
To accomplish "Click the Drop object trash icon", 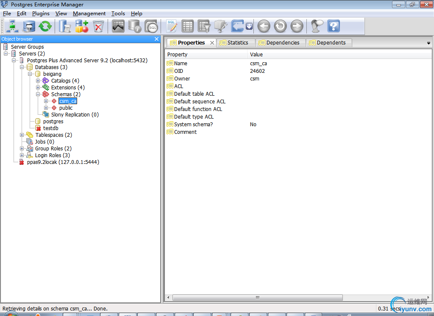I will click(98, 27).
